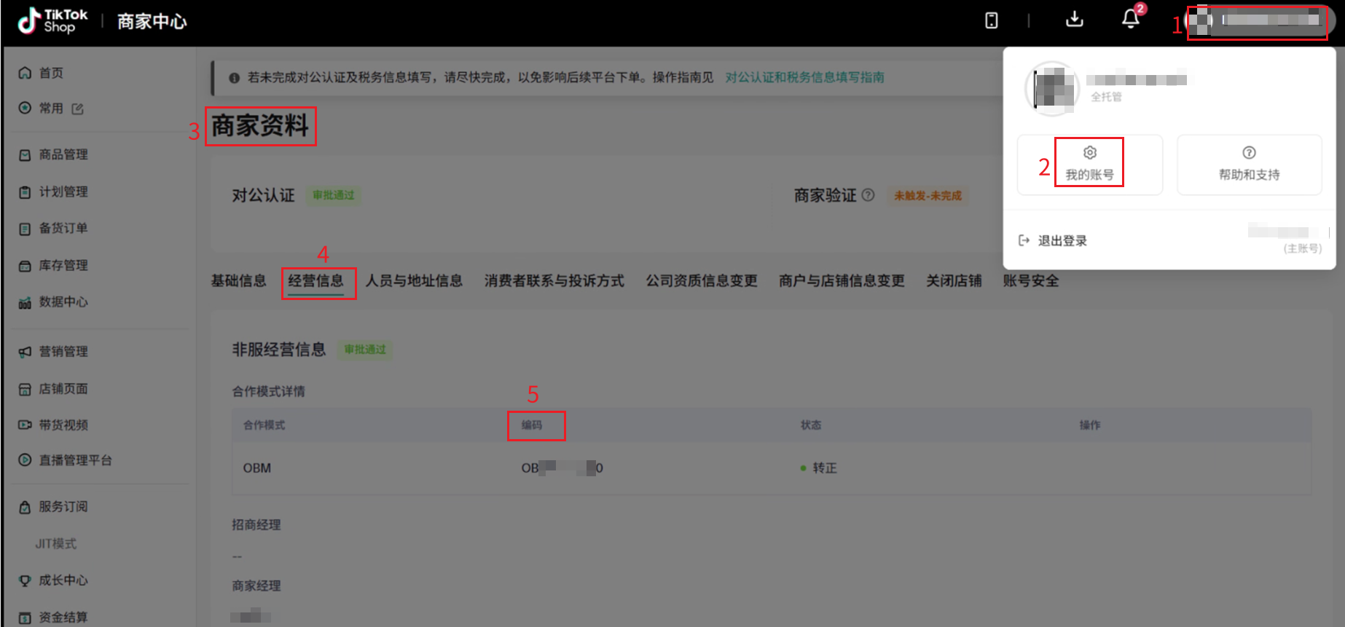Click the TikTok Shop logo
The image size is (1345, 627).
(x=52, y=21)
